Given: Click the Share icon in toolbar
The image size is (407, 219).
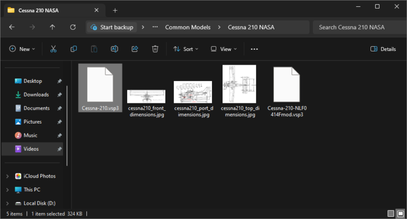Looking at the screenshot, I should coord(135,49).
